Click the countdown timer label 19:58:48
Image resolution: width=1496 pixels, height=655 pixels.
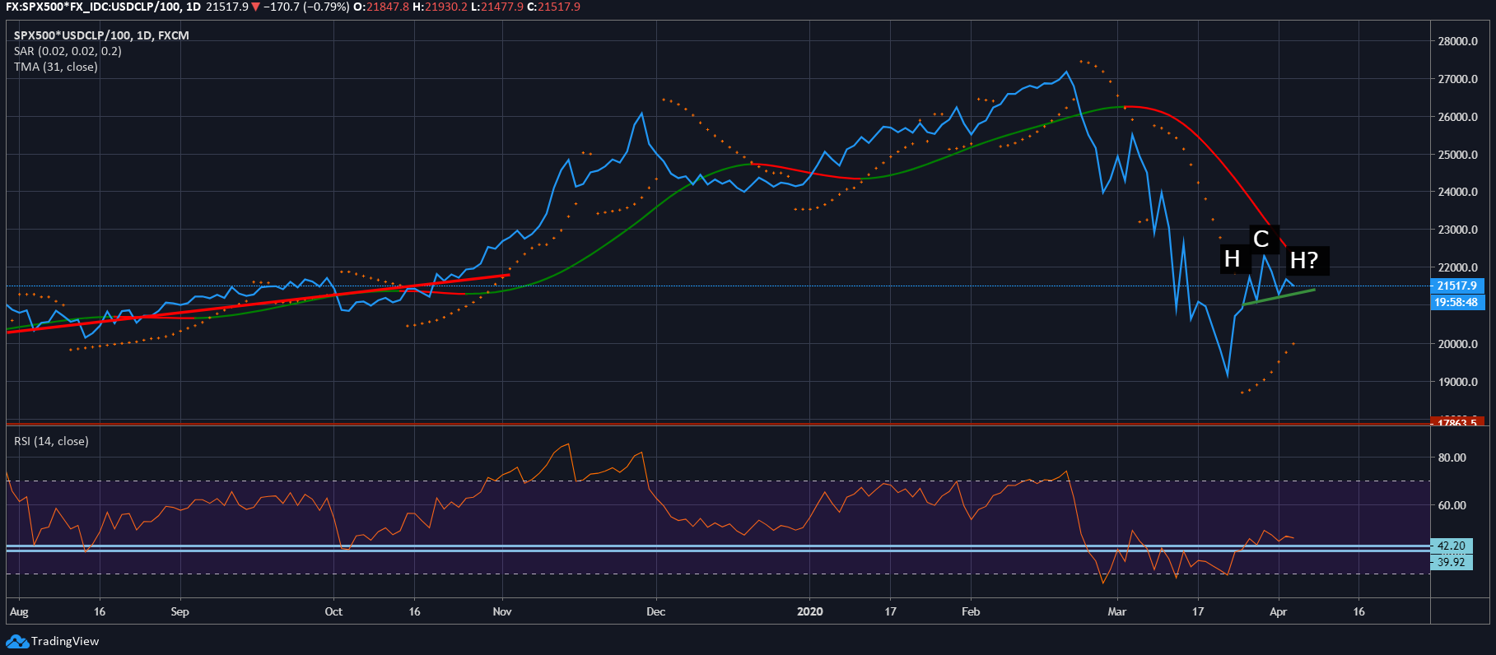coord(1456,302)
